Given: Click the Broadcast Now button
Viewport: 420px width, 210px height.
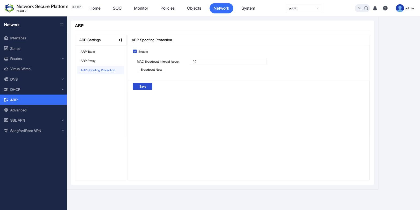Looking at the screenshot, I should [151, 70].
